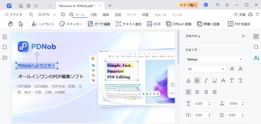Click the PDNob app logo icon
Image resolution: width=261 pixels, height=124 pixels.
(x=9, y=6)
